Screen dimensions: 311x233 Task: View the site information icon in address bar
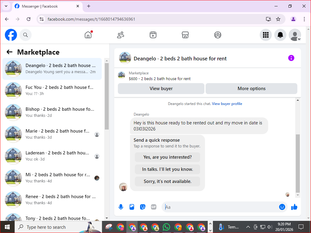[41, 19]
